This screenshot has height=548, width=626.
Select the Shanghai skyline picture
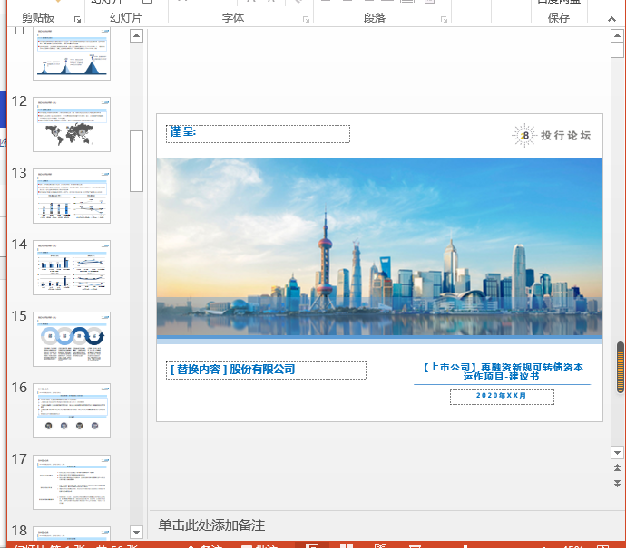tap(379, 247)
